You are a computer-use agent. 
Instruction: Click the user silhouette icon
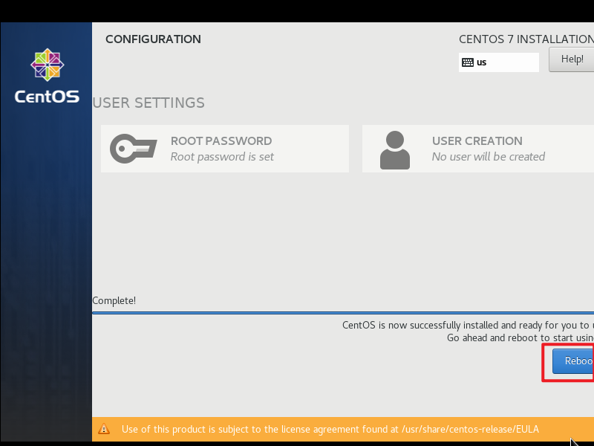[x=395, y=150]
